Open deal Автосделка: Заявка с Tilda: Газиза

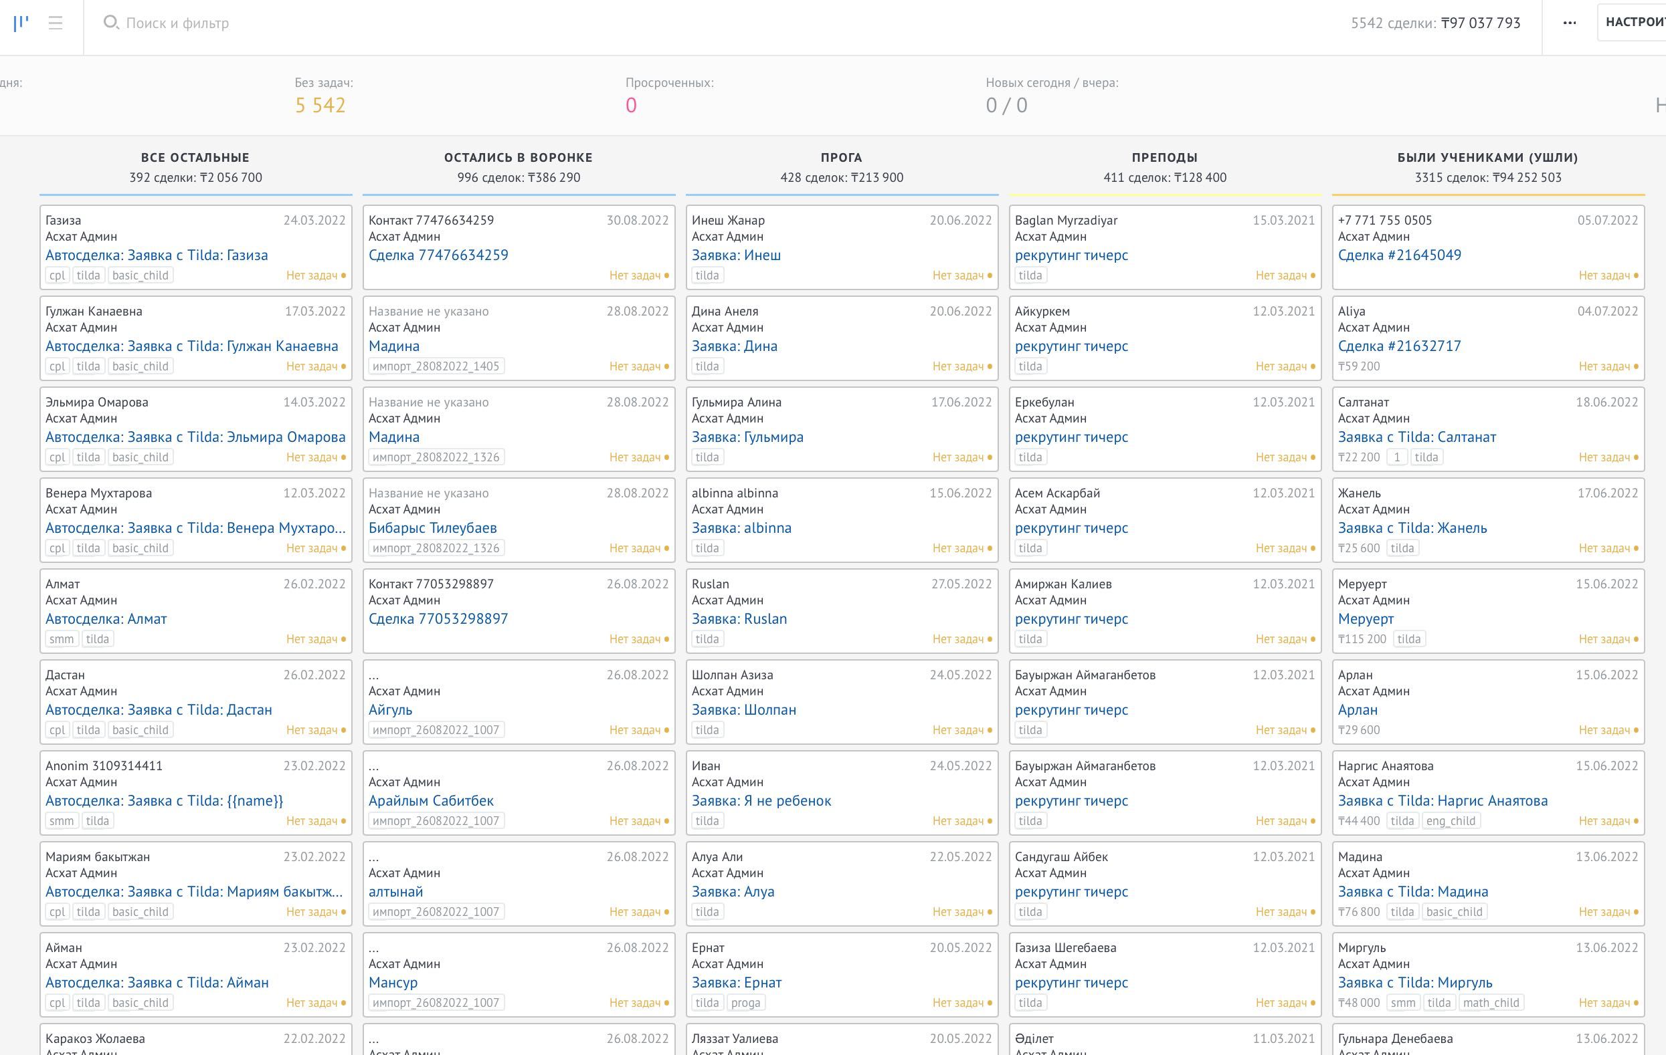click(x=157, y=255)
